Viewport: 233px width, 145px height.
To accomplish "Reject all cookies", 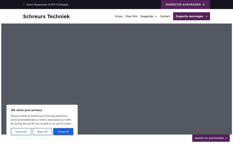I will (42, 131).
